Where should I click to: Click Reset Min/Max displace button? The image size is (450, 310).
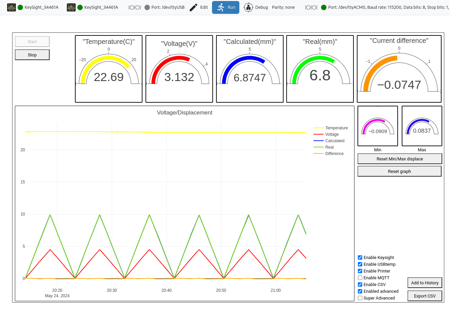[x=400, y=159]
